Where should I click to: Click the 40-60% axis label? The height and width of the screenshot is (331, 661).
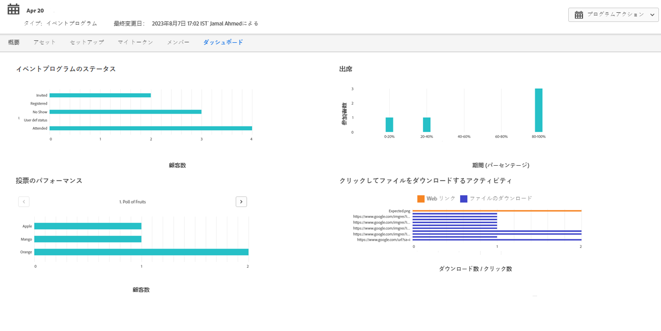click(464, 137)
